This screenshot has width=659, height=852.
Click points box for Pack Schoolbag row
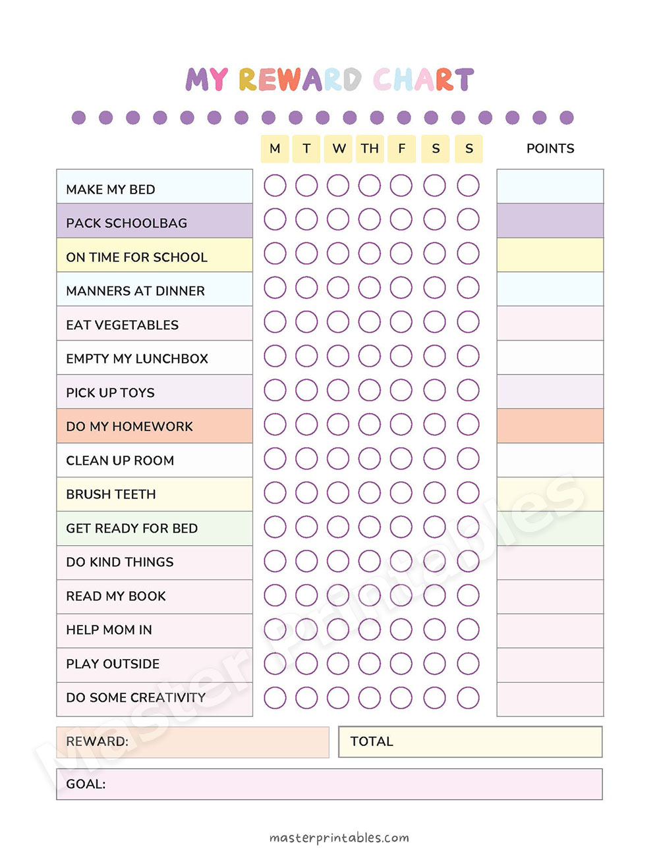[x=550, y=221]
